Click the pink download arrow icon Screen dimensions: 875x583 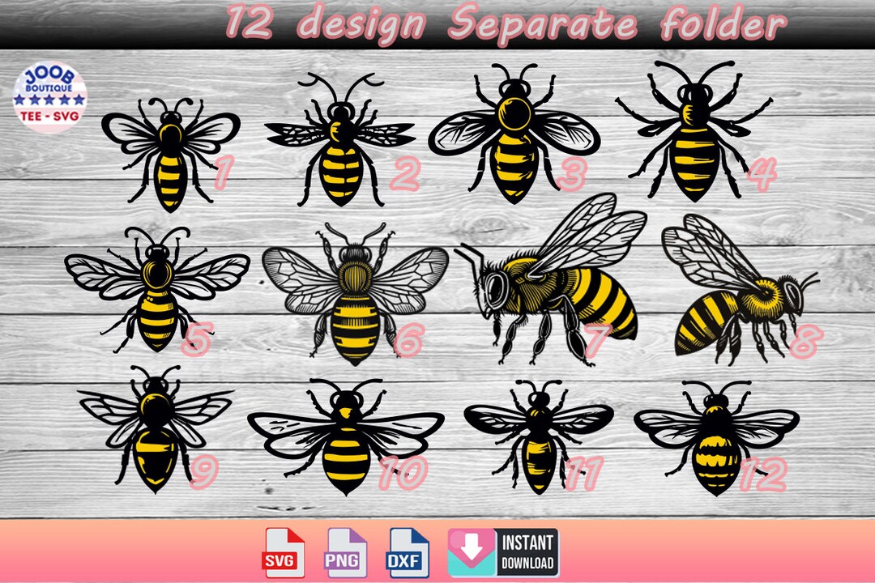pos(472,551)
